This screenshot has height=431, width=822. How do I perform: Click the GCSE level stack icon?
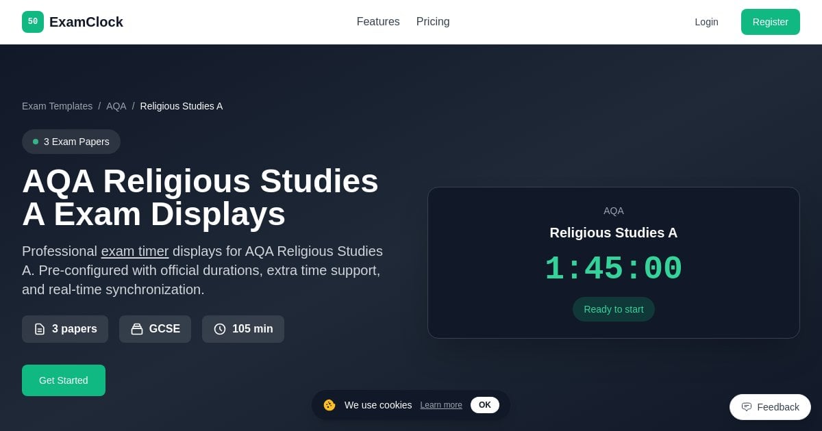coord(137,329)
